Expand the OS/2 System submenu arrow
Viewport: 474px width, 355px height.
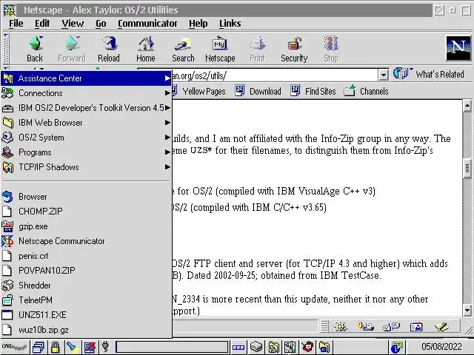167,138
